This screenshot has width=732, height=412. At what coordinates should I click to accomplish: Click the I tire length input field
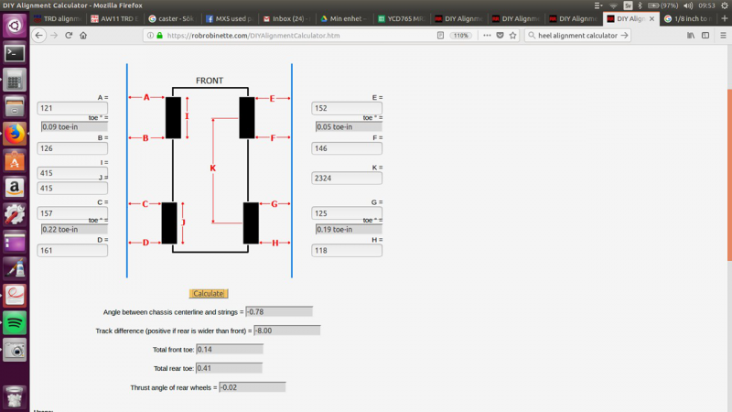(x=72, y=173)
